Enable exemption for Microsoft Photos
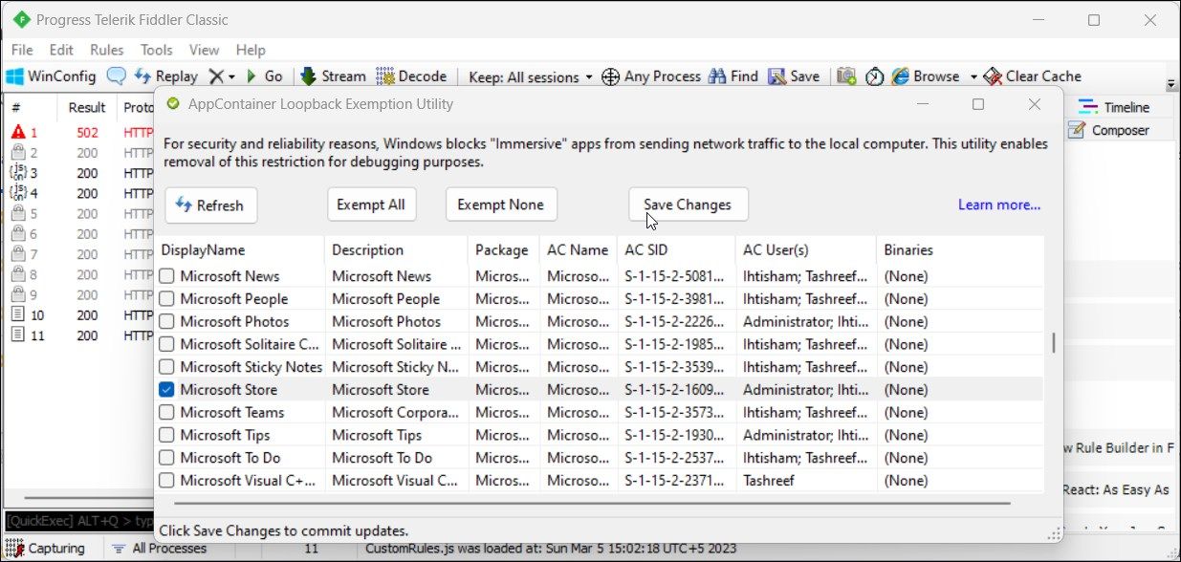The height and width of the screenshot is (562, 1181). [x=167, y=322]
